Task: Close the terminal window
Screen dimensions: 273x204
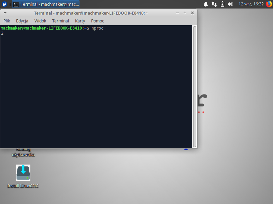Action: point(192,13)
